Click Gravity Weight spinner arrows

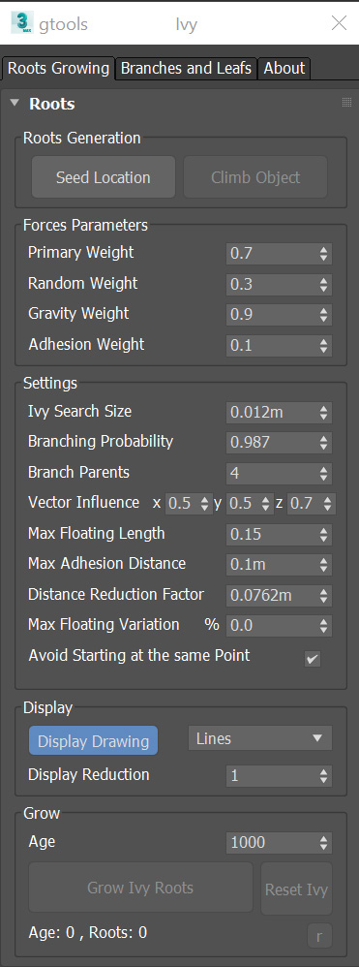tap(324, 315)
